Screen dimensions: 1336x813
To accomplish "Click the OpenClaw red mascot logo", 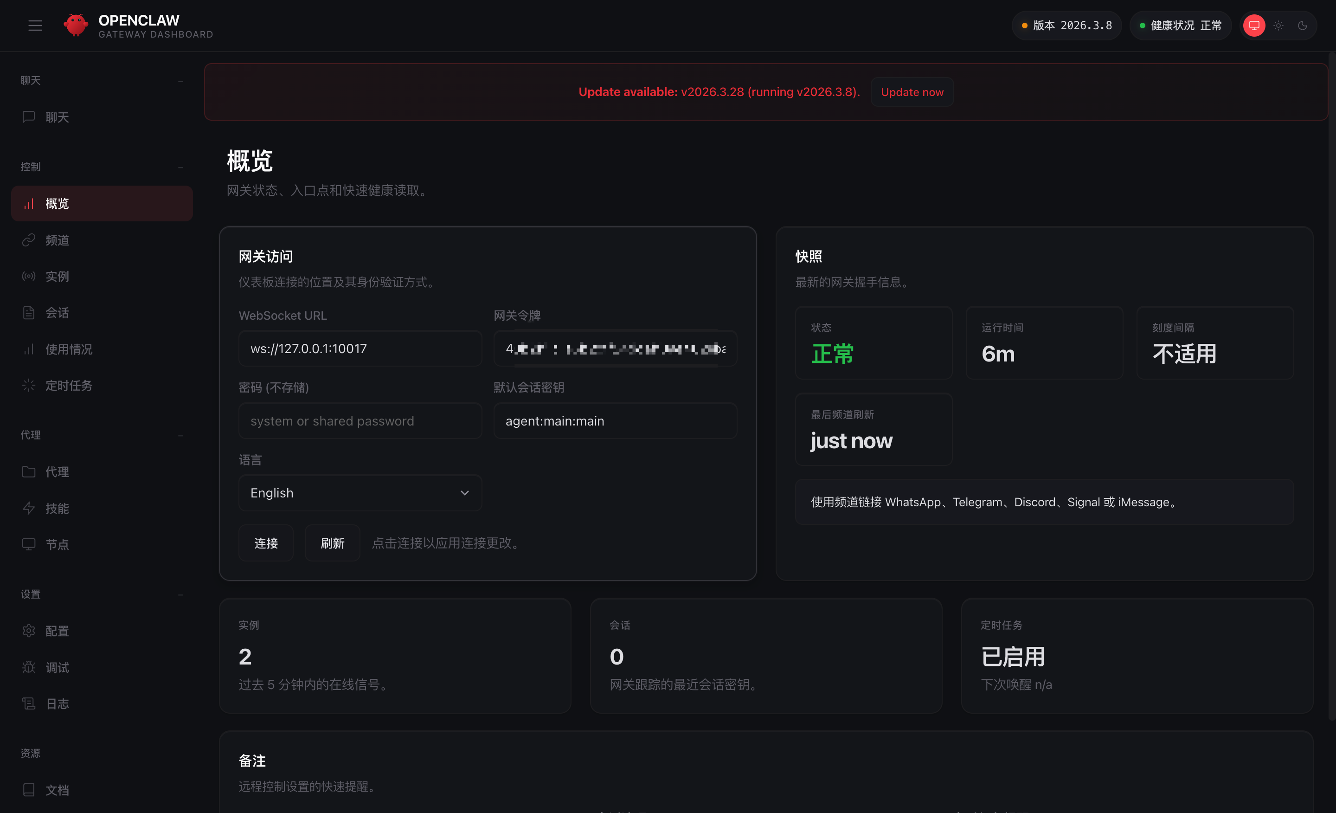I will pos(76,26).
